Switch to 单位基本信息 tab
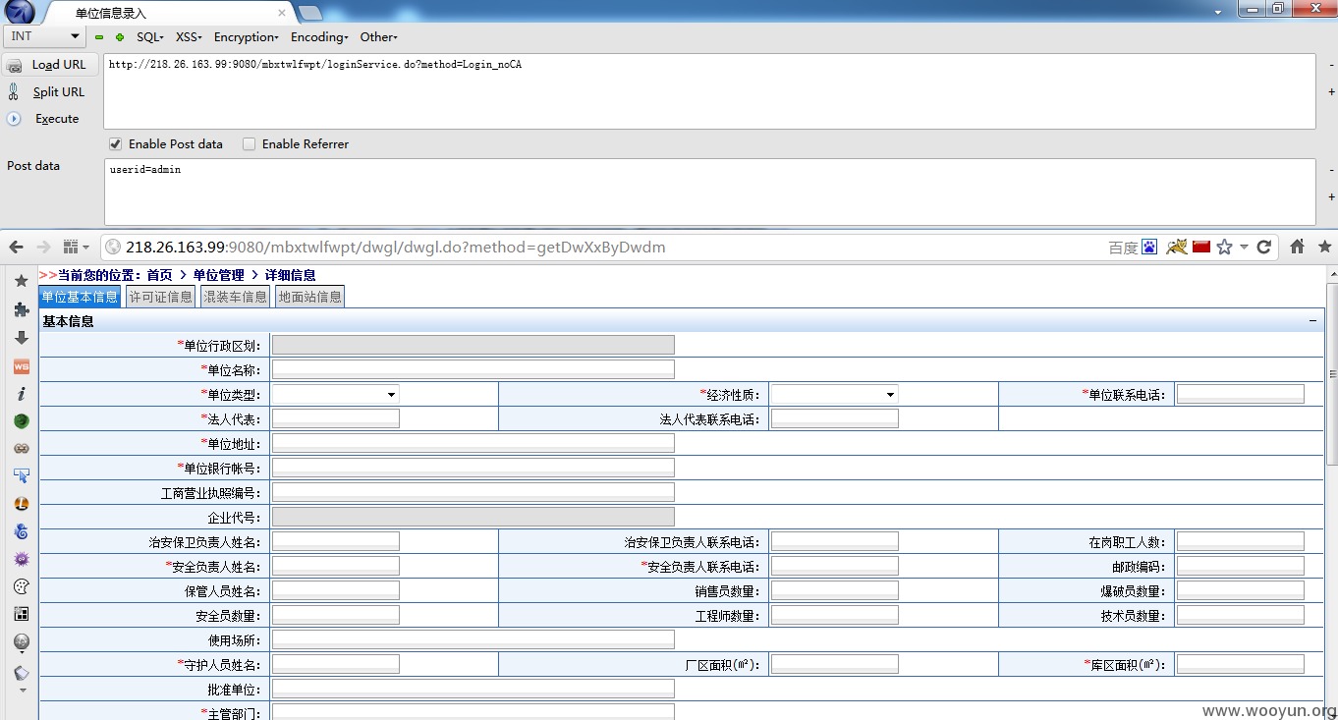Viewport: 1338px width, 720px height. (x=80, y=297)
